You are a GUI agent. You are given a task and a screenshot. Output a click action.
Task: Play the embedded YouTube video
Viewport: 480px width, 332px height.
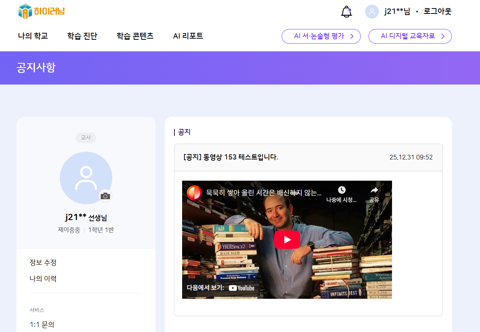point(287,240)
